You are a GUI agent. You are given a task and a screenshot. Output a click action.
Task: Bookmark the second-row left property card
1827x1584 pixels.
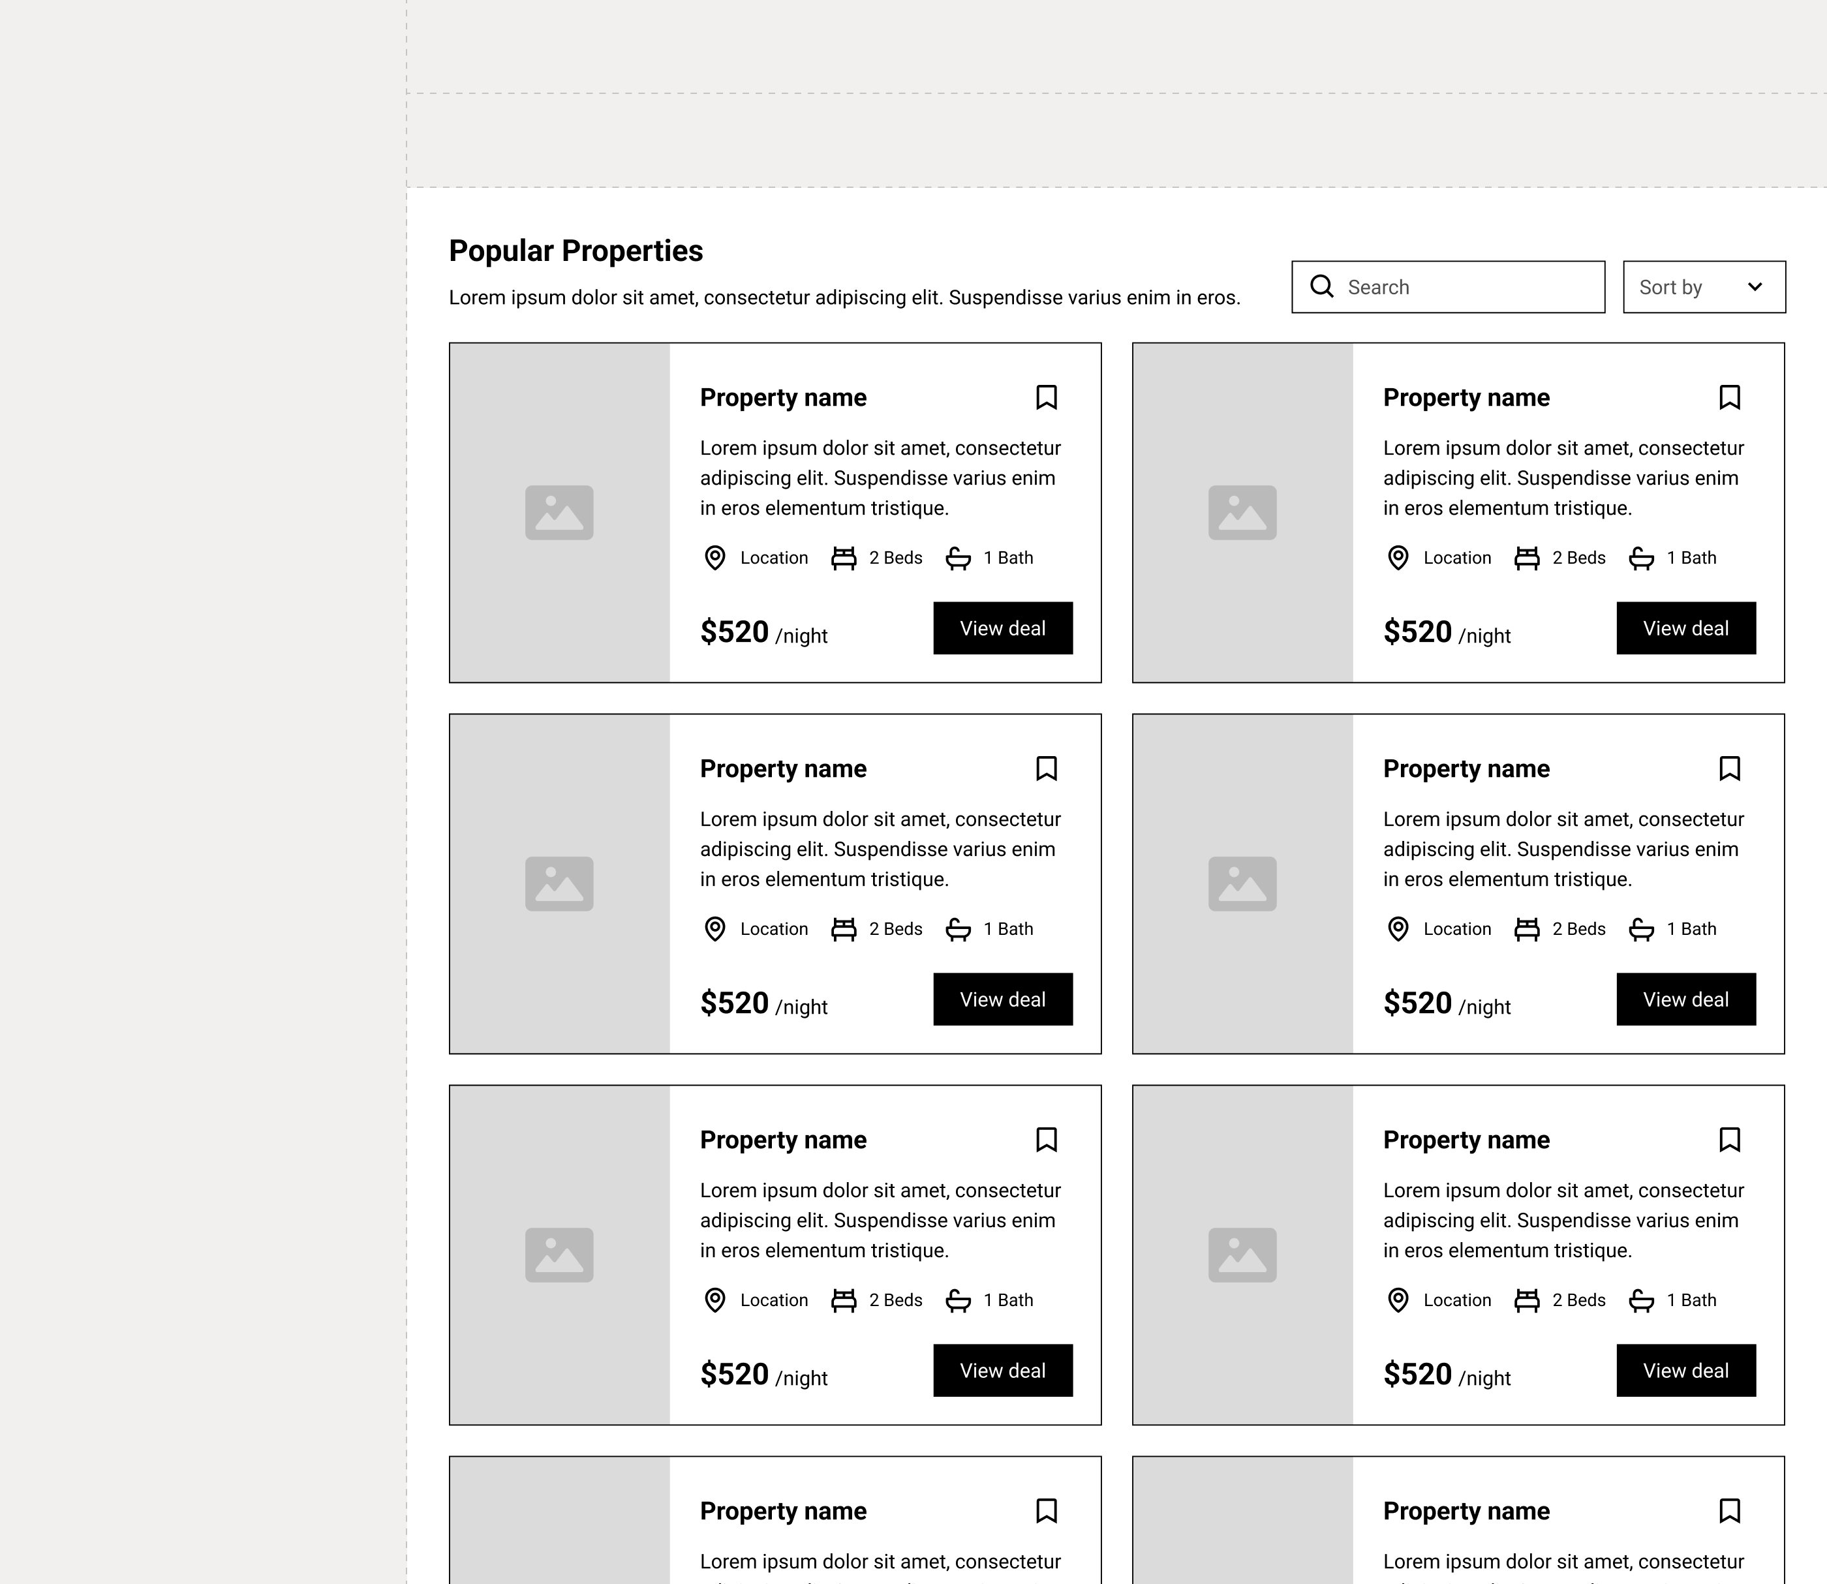(x=1047, y=769)
